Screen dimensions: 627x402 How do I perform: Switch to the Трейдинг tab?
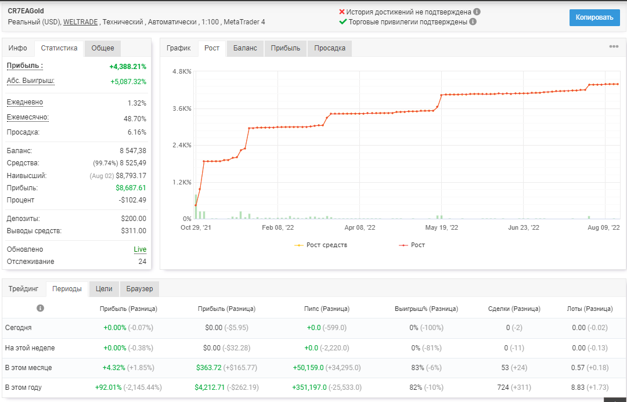[24, 288]
